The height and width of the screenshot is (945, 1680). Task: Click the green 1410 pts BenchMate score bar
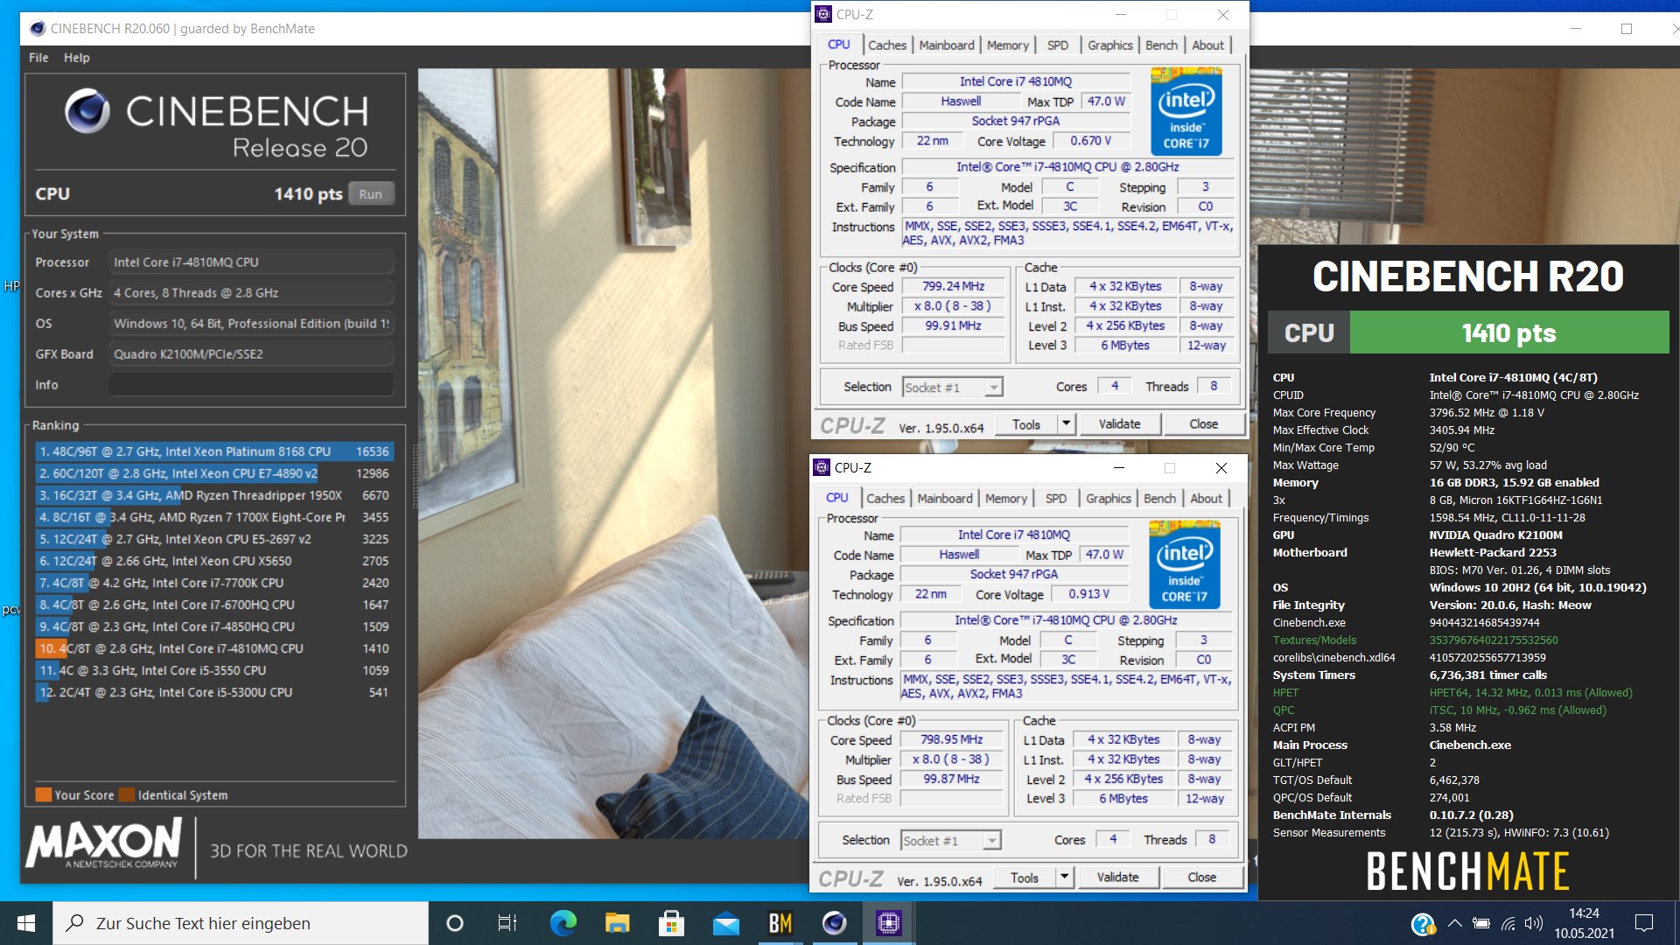[1509, 333]
